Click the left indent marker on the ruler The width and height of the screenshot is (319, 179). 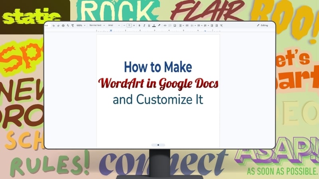(x=111, y=31)
